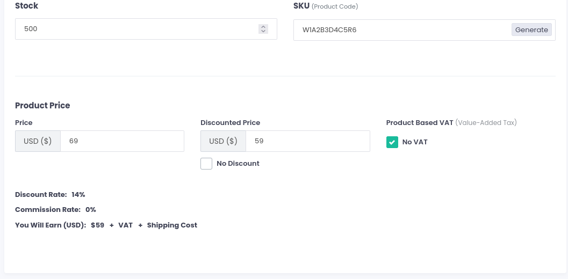
Task: Click the Commission Rate 0% text
Action: click(55, 210)
